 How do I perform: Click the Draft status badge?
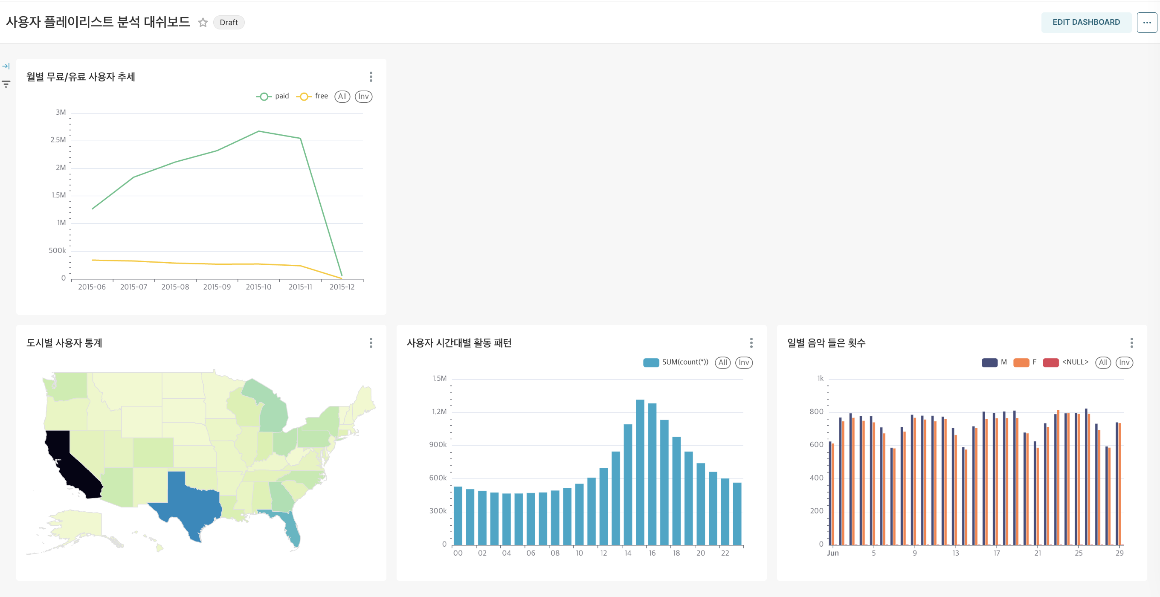click(x=229, y=23)
